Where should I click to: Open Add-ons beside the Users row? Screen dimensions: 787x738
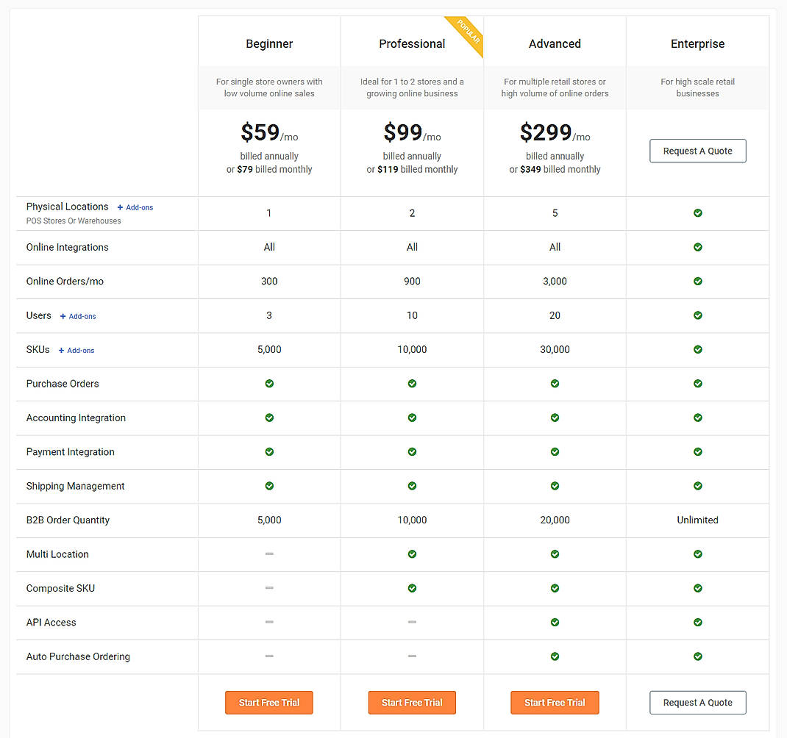(77, 316)
